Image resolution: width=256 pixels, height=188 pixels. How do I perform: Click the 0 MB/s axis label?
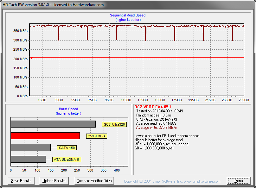(22, 96)
